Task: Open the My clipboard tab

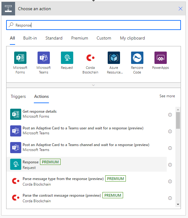Action: pos(132,38)
